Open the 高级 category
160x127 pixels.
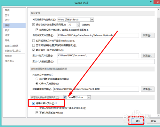pos(7,40)
